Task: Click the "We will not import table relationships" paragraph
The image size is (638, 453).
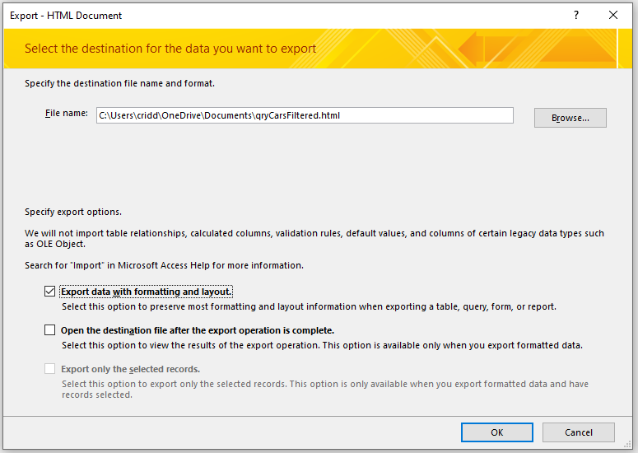Action: pyautogui.click(x=314, y=239)
